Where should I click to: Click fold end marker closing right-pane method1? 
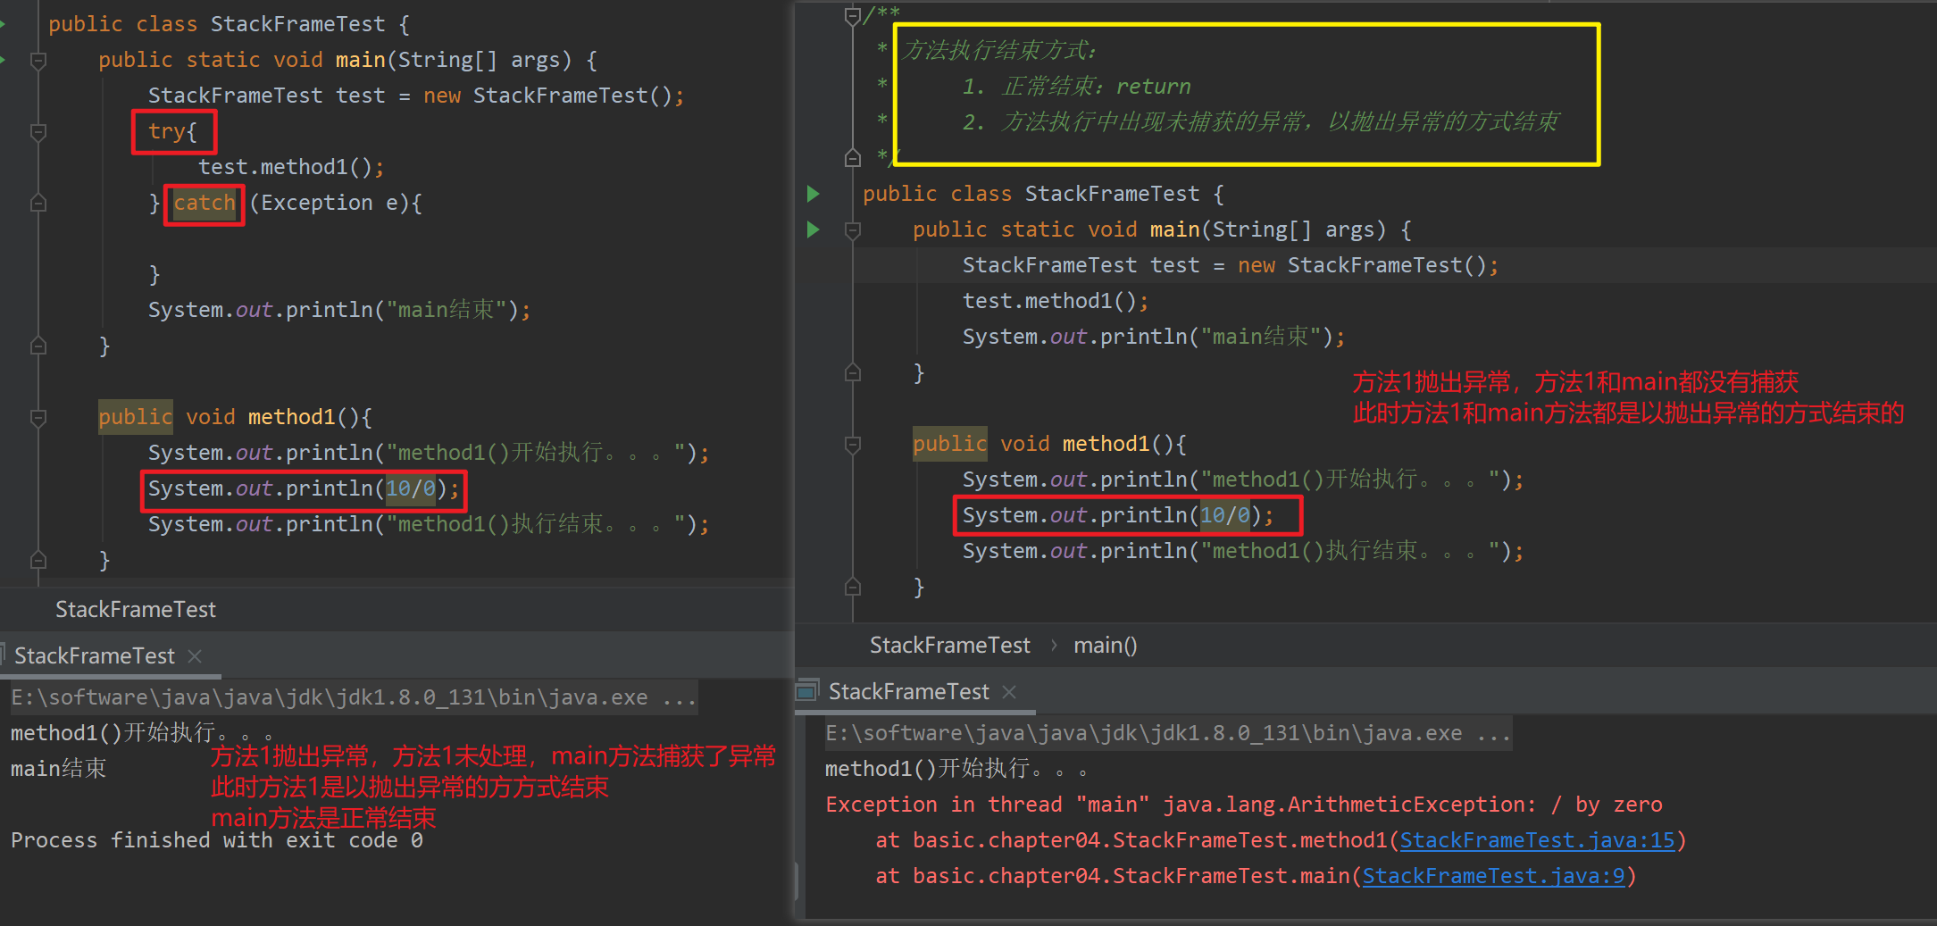[852, 587]
